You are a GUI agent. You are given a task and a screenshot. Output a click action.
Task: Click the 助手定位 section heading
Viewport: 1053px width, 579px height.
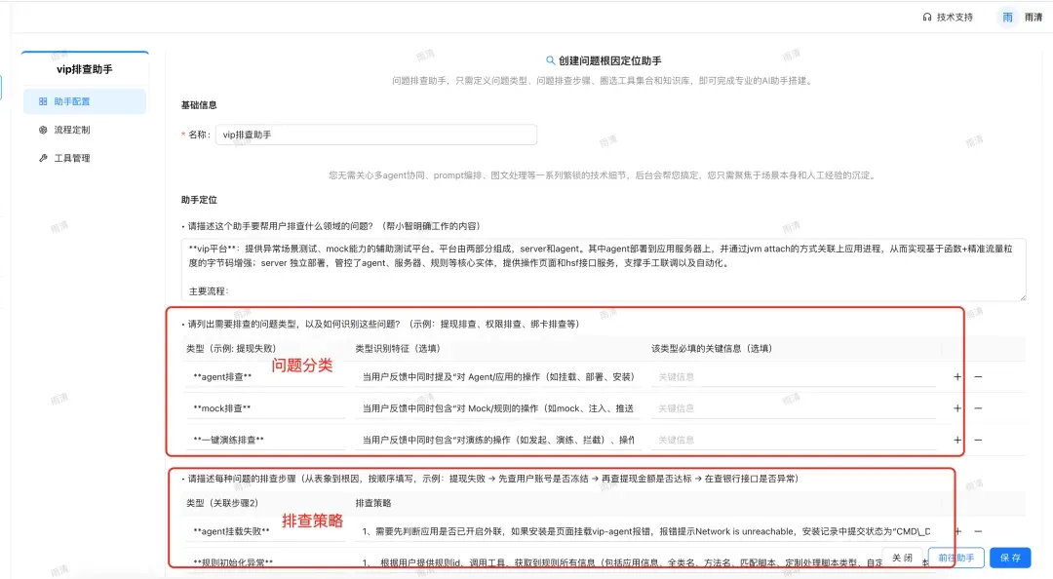[x=199, y=200]
